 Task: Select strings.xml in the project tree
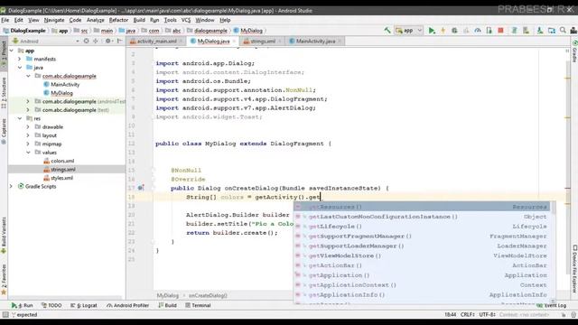pos(63,169)
